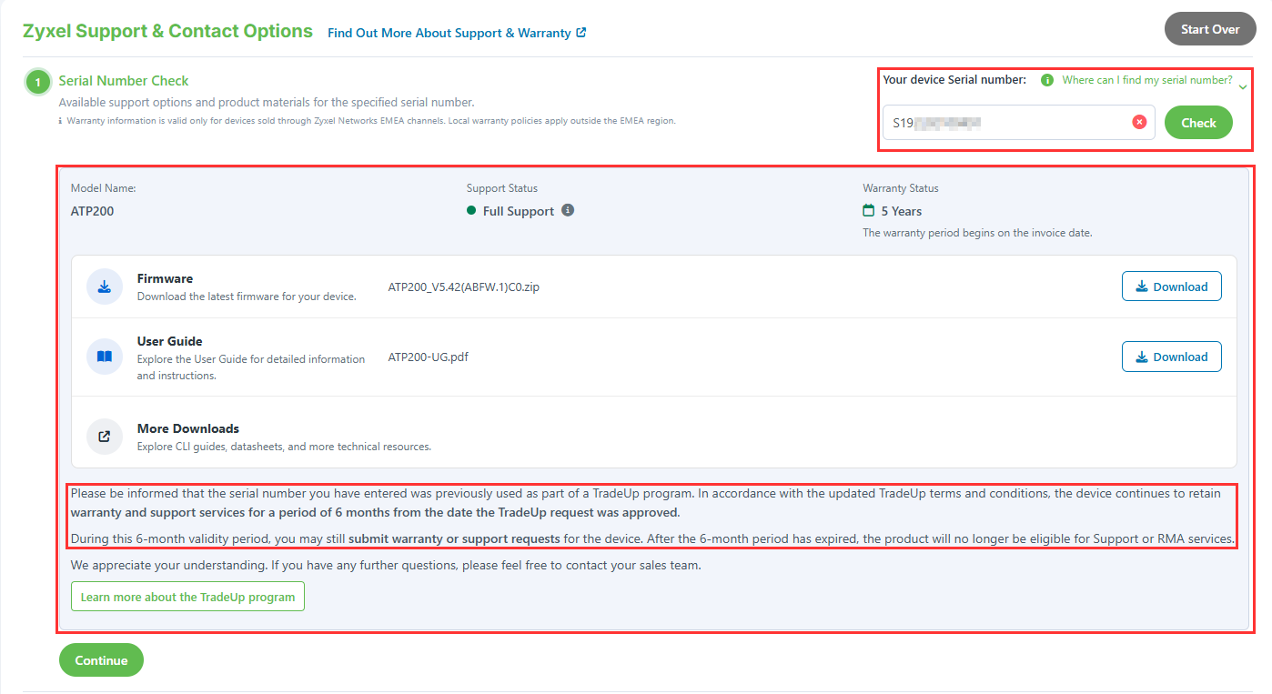This screenshot has width=1272, height=694.
Task: Click the 5 Years warranty text
Action: [x=902, y=211]
